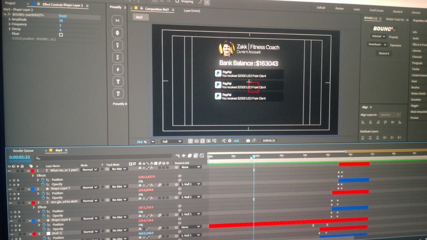Viewport: 427px width, 240px height.
Task: Open the Overshoot+ dropdown in BOUNCr panel
Action: pos(377,45)
